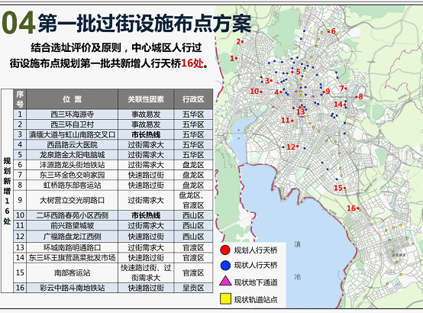The width and height of the screenshot is (423, 313).
Task: Select cell 南部客运站
Action: pos(72,273)
